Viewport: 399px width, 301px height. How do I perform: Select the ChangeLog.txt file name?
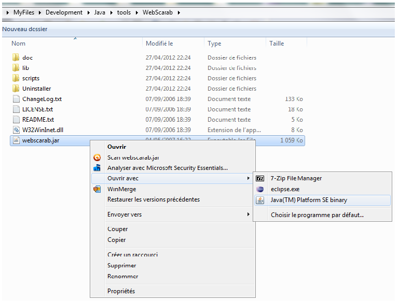42,99
